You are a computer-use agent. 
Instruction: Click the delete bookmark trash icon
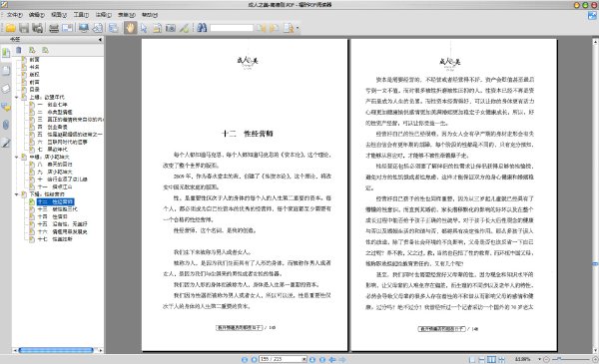click(19, 50)
